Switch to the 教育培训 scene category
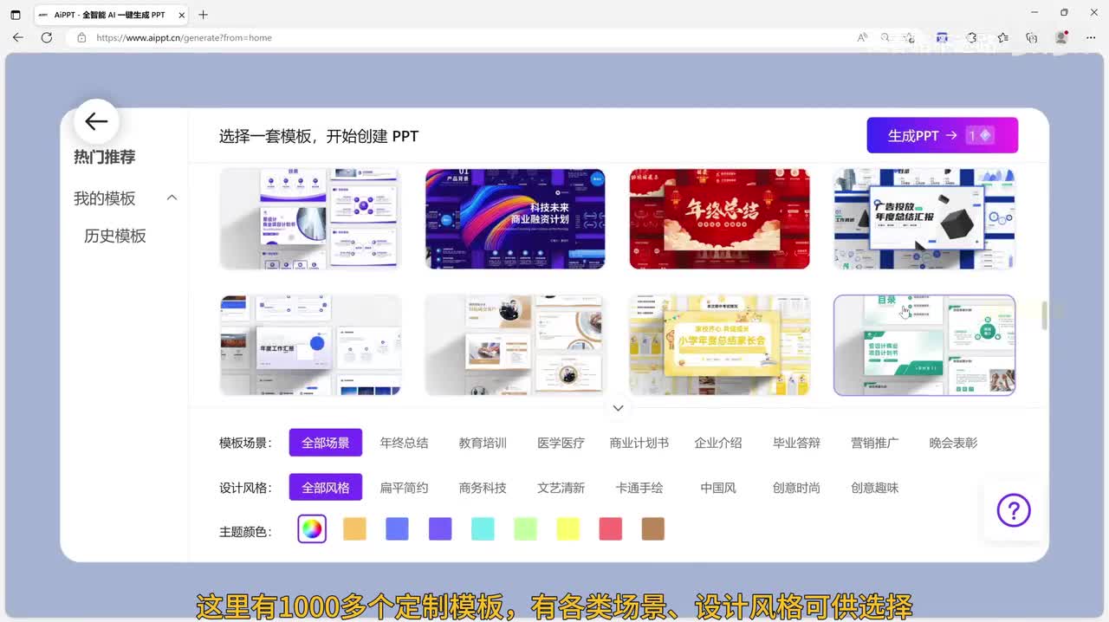The height and width of the screenshot is (622, 1109). (483, 443)
